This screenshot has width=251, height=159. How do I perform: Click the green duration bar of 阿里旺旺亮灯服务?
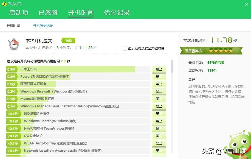click(41, 84)
